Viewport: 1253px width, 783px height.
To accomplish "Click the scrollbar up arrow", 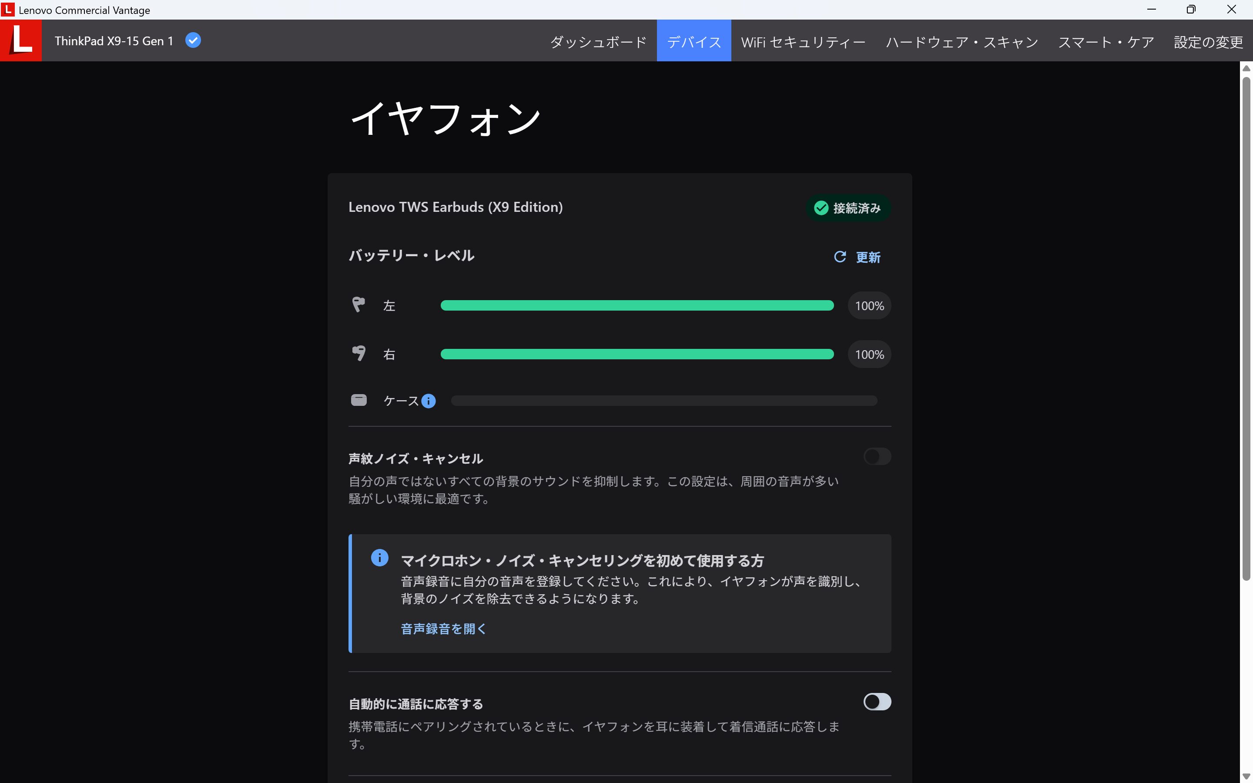I will pos(1246,68).
